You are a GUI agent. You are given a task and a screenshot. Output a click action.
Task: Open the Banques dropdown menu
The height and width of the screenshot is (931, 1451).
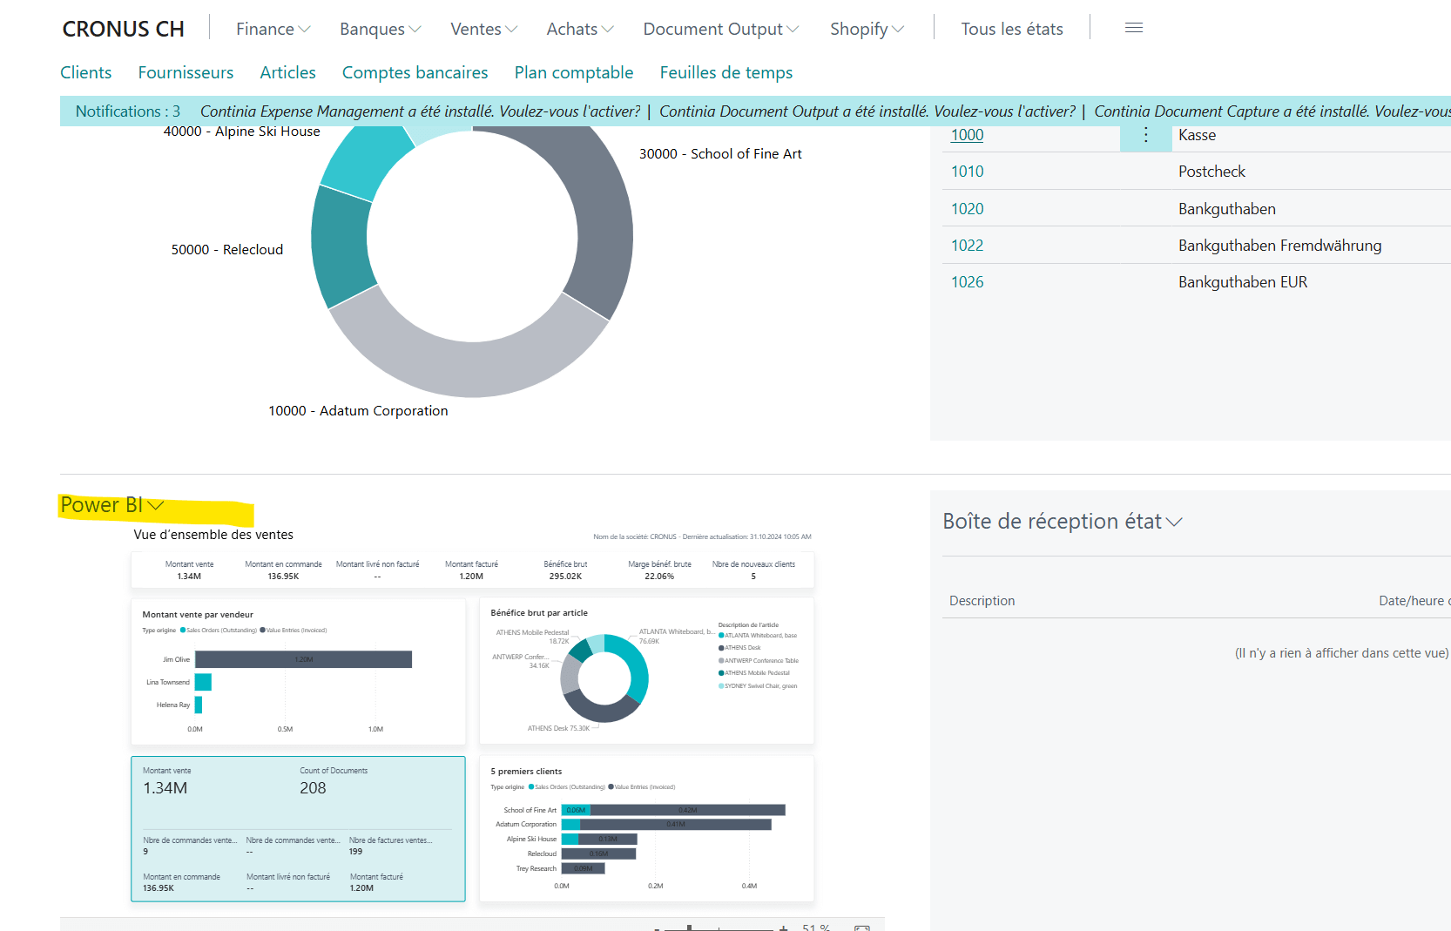click(380, 29)
